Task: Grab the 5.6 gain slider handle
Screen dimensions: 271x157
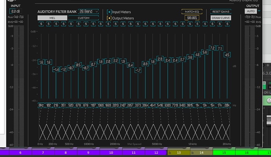Action: (x=205, y=52)
